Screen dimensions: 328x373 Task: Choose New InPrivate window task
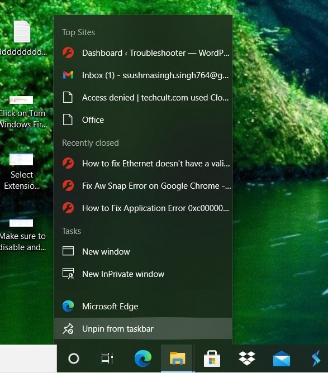click(x=143, y=274)
